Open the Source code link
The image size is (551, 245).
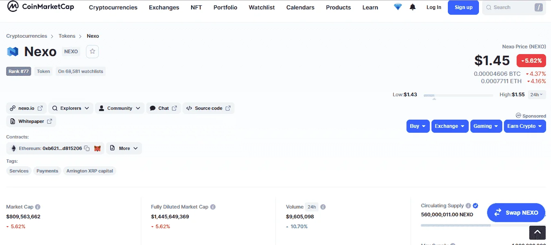(208, 108)
